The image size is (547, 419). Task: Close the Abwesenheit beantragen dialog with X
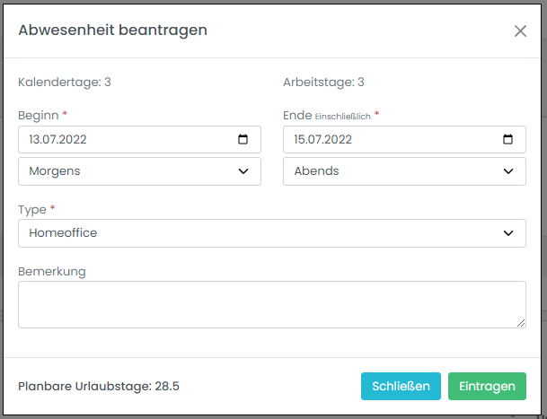click(520, 31)
